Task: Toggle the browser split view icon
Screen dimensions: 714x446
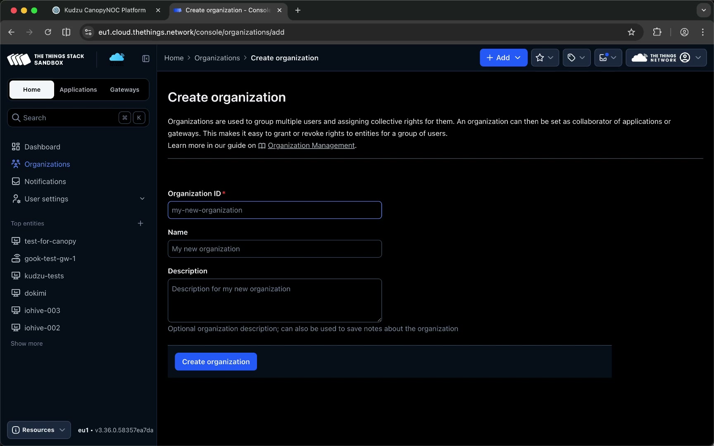Action: pyautogui.click(x=66, y=32)
